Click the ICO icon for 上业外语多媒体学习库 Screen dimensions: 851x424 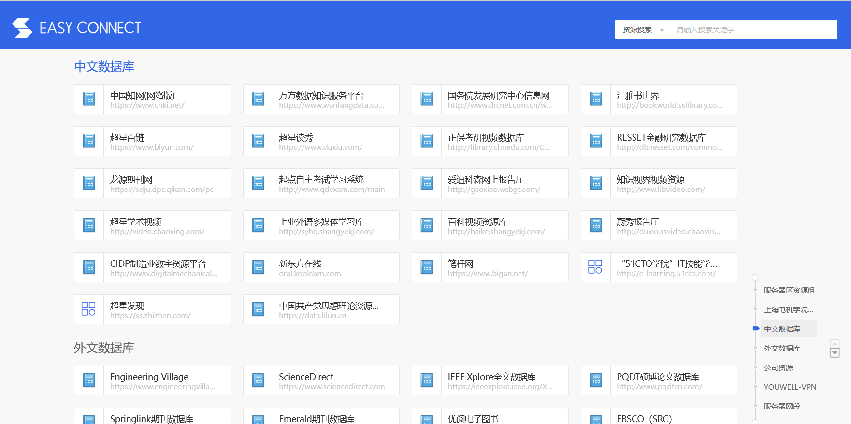[x=259, y=225]
